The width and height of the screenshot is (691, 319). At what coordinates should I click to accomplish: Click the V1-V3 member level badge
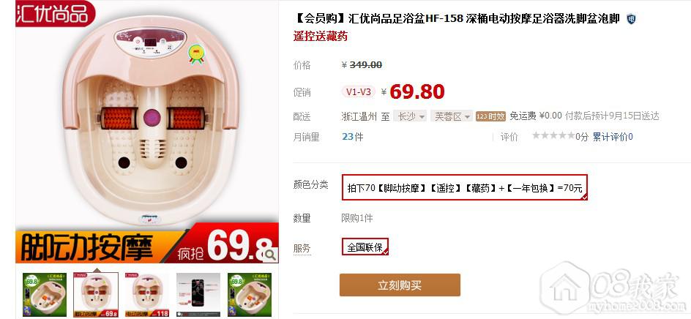click(358, 92)
